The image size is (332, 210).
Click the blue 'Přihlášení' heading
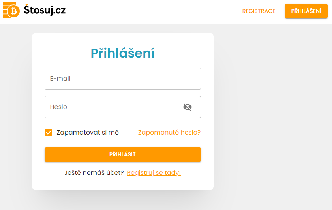tap(123, 53)
